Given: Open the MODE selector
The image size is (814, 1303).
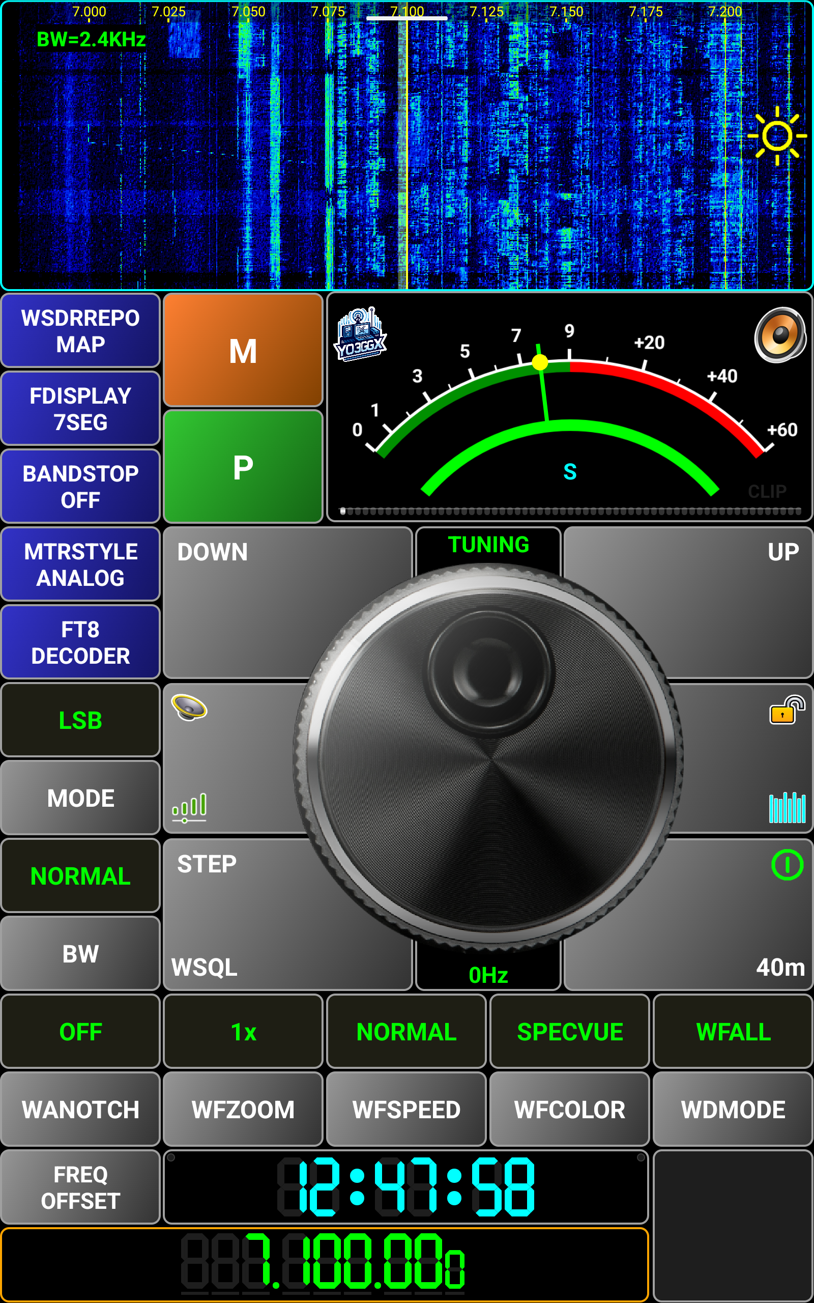Looking at the screenshot, I should (81, 798).
